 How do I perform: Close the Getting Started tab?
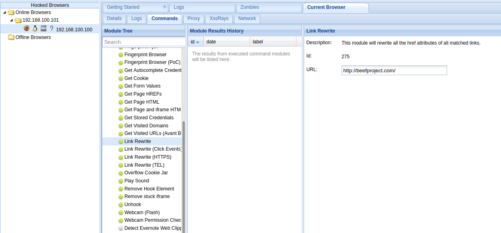pos(164,7)
